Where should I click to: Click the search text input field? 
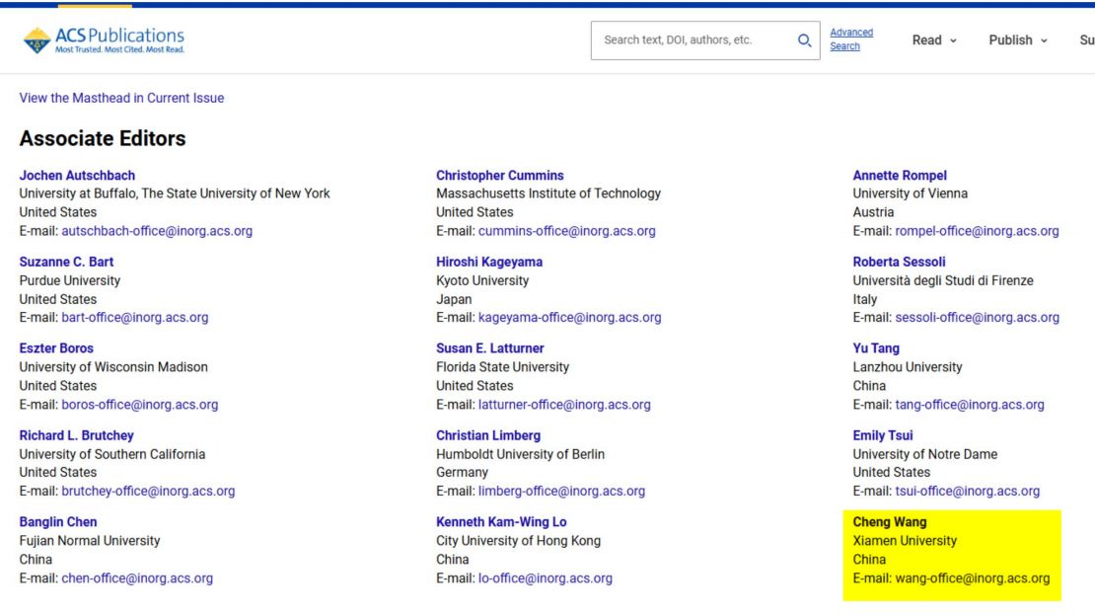691,40
